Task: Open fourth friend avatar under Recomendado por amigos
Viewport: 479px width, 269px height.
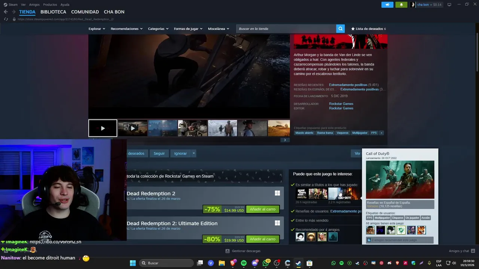Action: [333, 236]
